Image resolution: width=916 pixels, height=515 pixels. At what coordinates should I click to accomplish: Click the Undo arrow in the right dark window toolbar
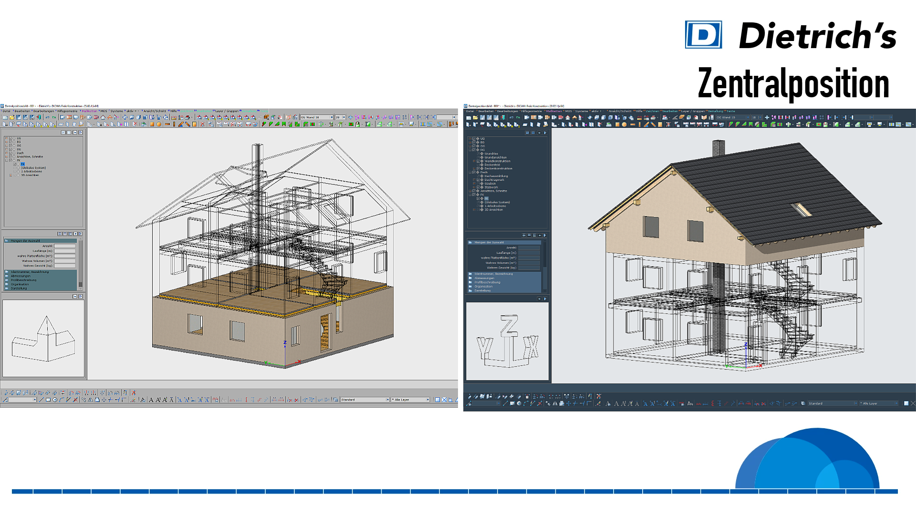click(x=511, y=117)
